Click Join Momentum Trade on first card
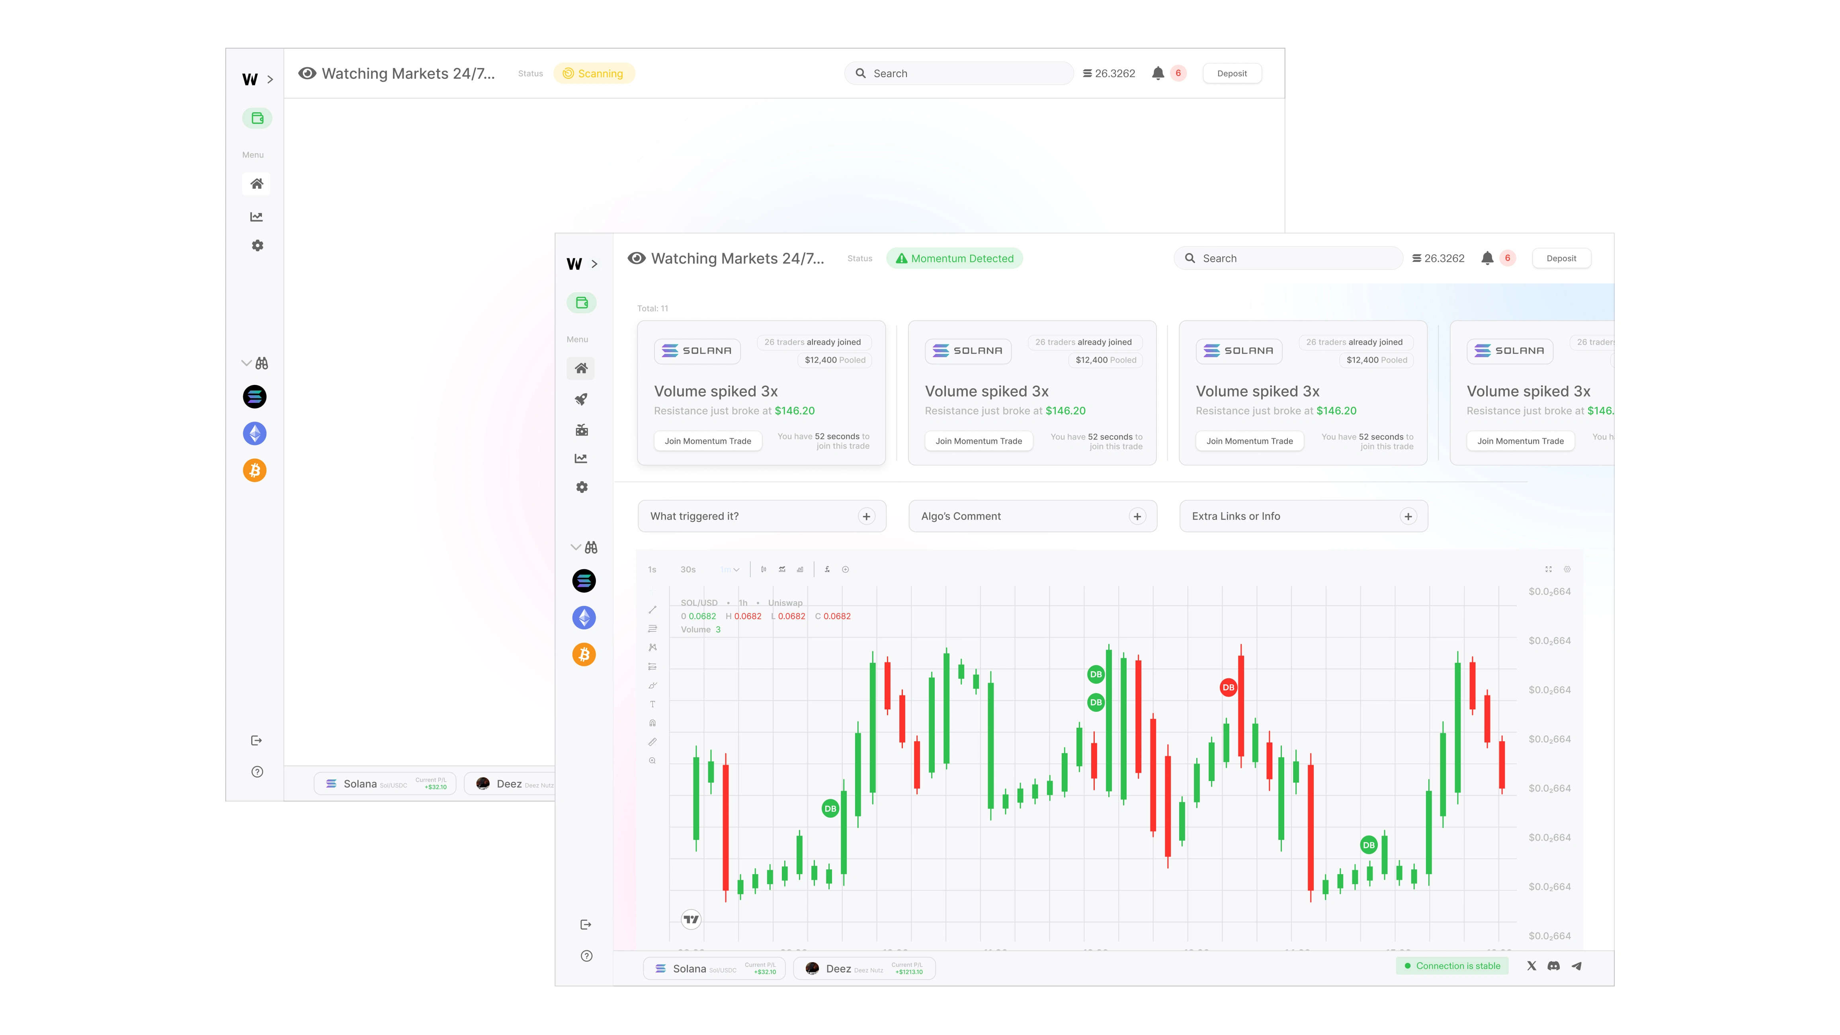1840x1035 pixels. click(x=708, y=441)
